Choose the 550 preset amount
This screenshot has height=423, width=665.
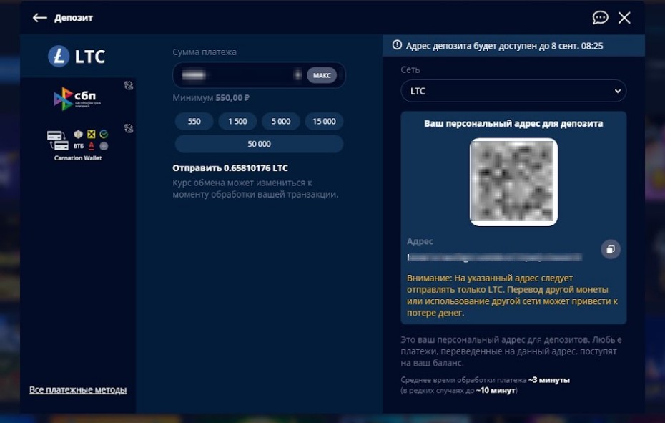click(x=194, y=122)
